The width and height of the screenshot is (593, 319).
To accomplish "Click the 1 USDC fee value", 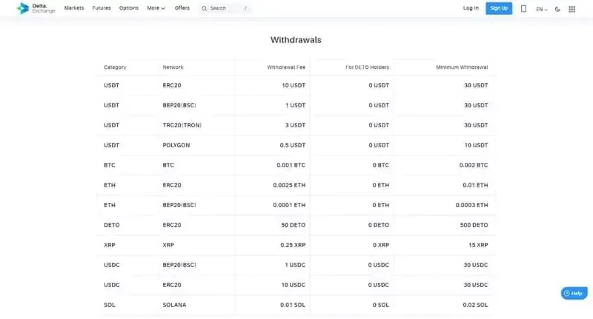I will pyautogui.click(x=295, y=265).
